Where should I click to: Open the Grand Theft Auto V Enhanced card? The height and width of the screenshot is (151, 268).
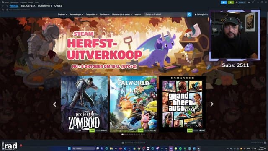pyautogui.click(x=182, y=104)
